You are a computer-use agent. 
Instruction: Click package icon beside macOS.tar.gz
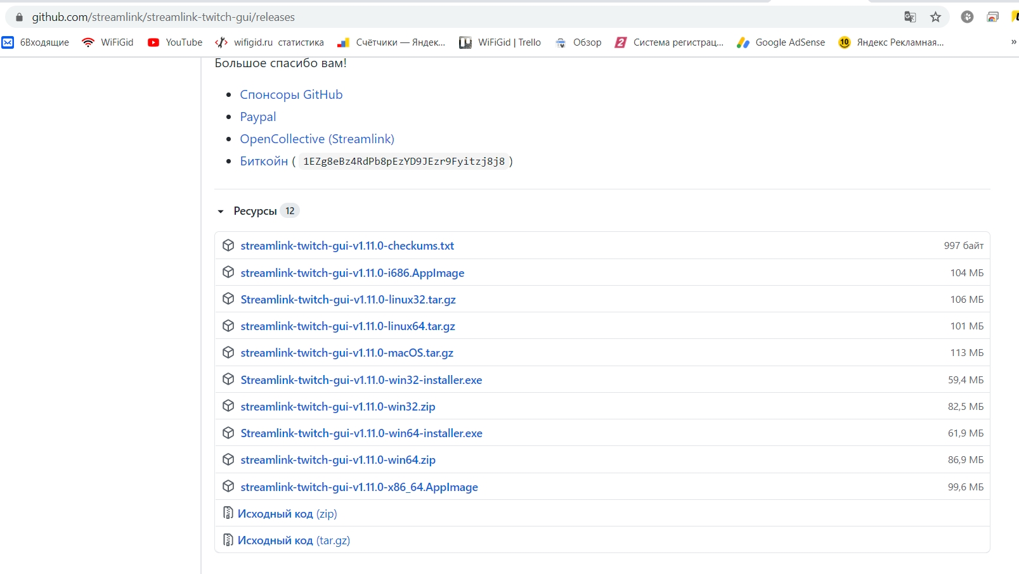pos(228,352)
